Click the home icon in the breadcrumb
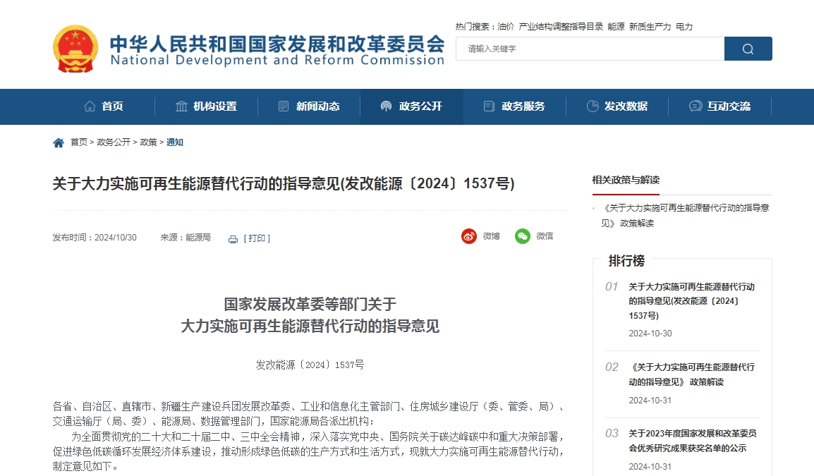The image size is (814, 476). (x=59, y=142)
